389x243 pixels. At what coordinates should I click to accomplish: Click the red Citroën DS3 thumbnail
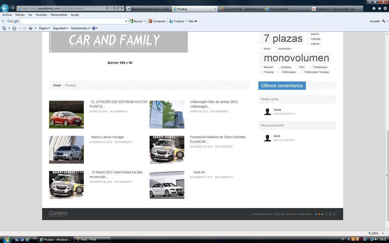[x=66, y=114]
